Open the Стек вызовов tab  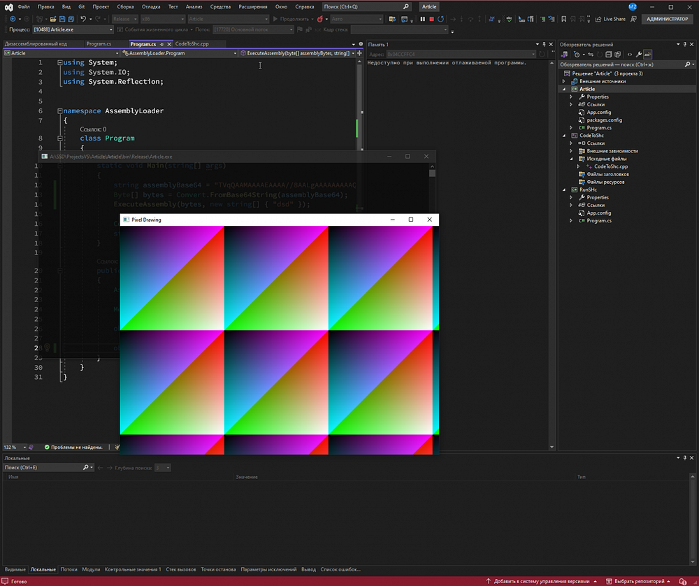pos(180,569)
